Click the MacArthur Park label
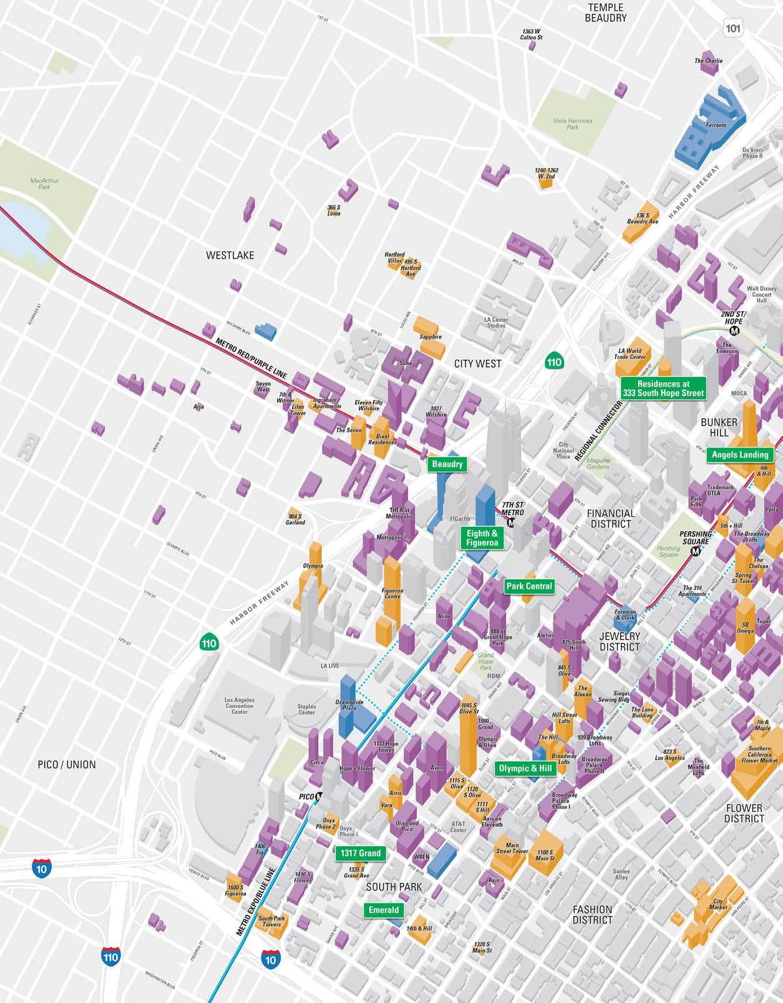Image resolution: width=783 pixels, height=1003 pixels. pyautogui.click(x=44, y=183)
